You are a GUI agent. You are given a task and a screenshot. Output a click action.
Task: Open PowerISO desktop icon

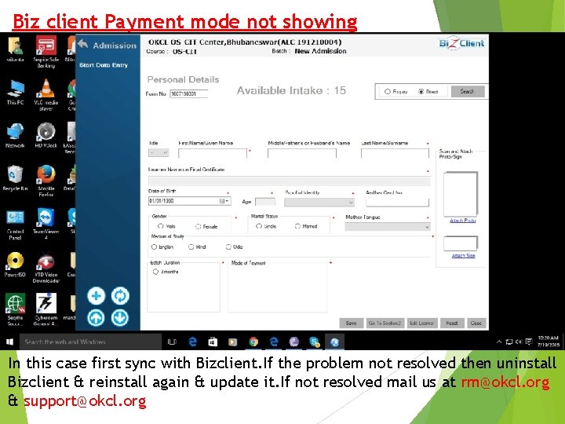pyautogui.click(x=15, y=265)
